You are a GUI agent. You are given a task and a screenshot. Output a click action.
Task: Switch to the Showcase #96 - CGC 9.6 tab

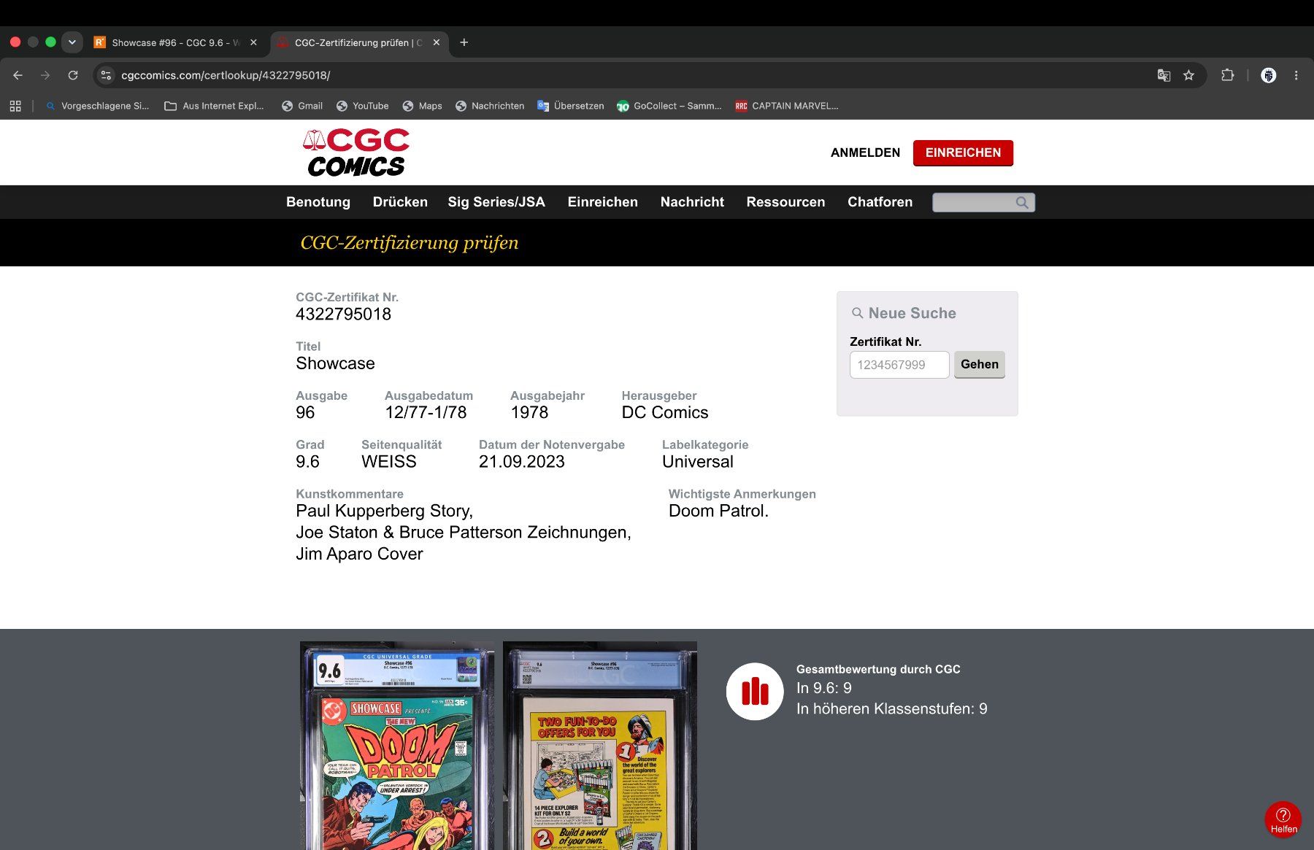[x=175, y=42]
